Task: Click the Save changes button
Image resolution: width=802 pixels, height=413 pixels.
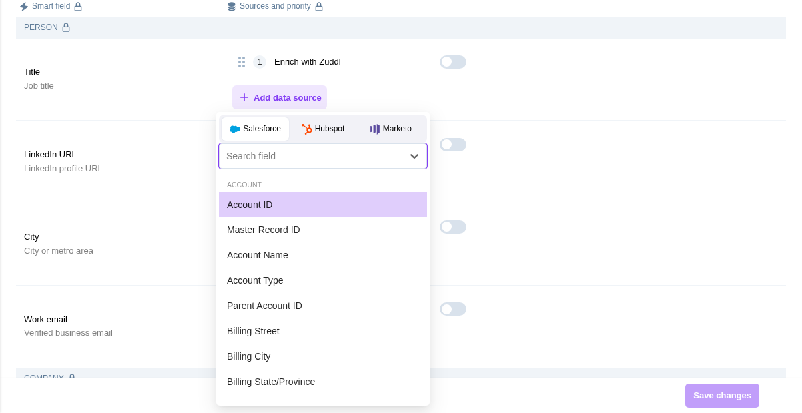Action: click(x=722, y=396)
